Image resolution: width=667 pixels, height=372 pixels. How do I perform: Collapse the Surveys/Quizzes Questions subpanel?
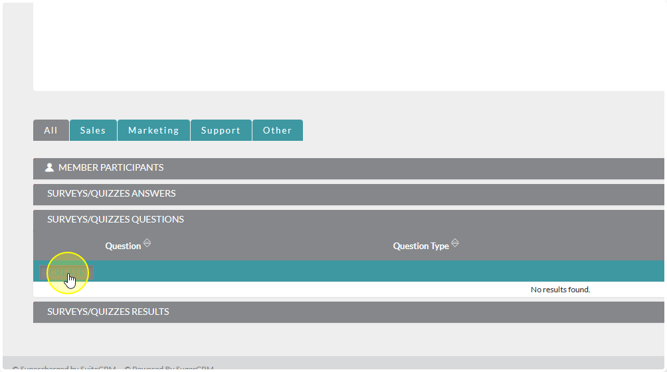(116, 219)
